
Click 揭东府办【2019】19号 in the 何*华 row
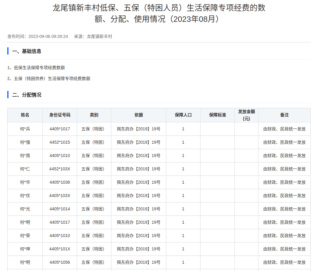point(139,182)
